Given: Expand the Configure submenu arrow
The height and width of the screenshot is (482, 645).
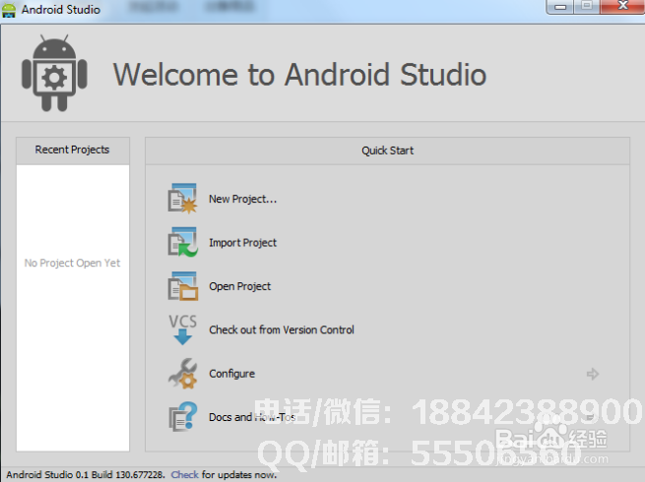Looking at the screenshot, I should point(593,374).
